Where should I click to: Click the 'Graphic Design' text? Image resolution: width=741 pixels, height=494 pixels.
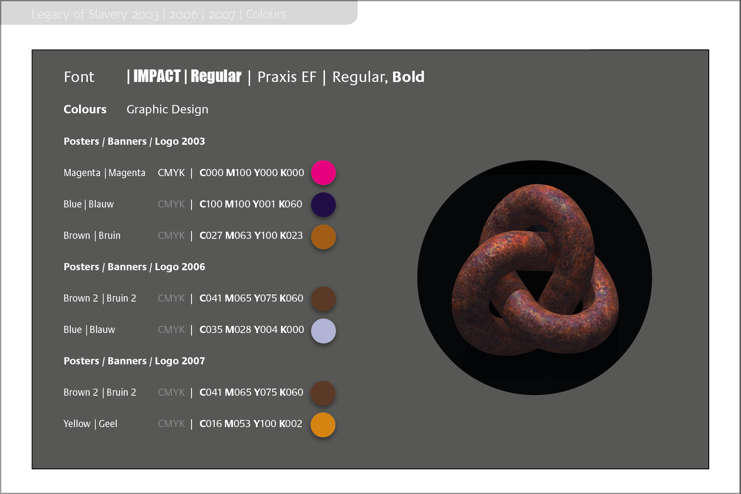[x=167, y=110]
